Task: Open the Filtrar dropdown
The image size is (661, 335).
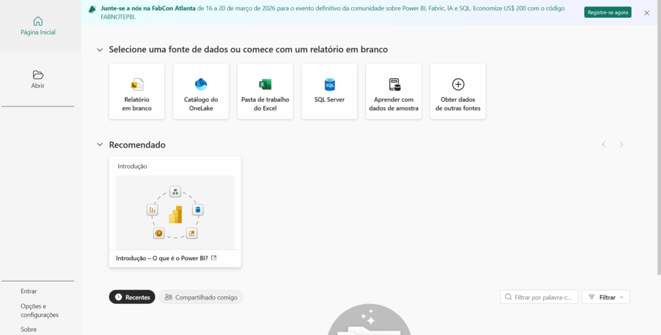Action: pos(605,297)
